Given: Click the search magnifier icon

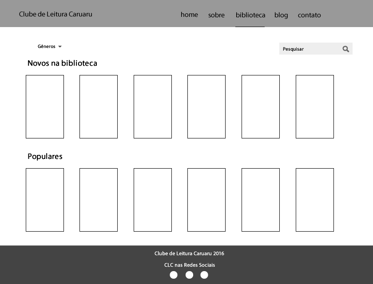Looking at the screenshot, I should point(345,49).
